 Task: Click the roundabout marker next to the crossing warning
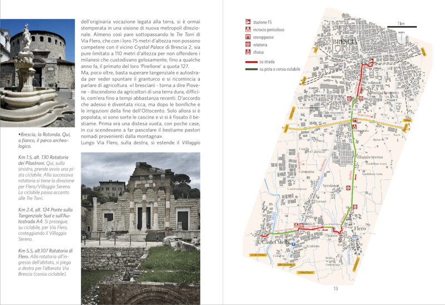click(301, 225)
